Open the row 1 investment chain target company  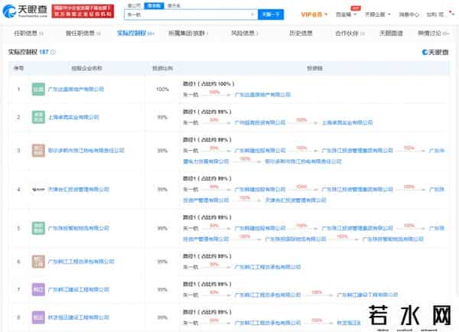(x=263, y=95)
